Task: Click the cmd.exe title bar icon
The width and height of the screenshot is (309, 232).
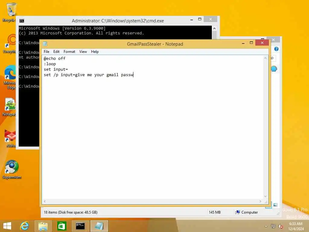Action: pyautogui.click(x=22, y=21)
